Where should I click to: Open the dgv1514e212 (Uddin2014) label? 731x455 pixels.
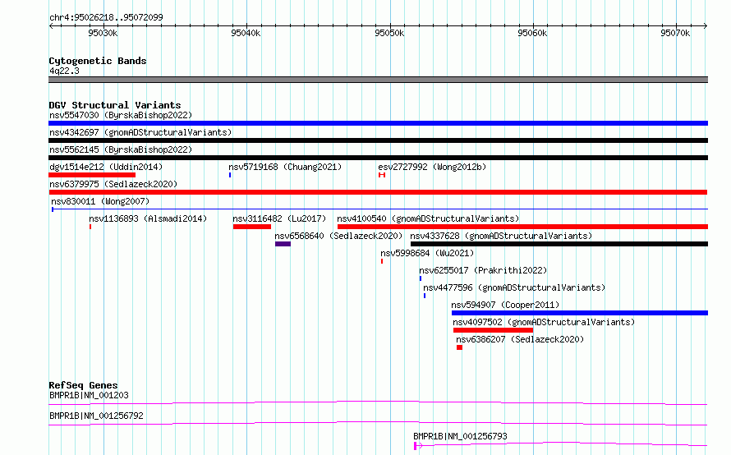[106, 167]
